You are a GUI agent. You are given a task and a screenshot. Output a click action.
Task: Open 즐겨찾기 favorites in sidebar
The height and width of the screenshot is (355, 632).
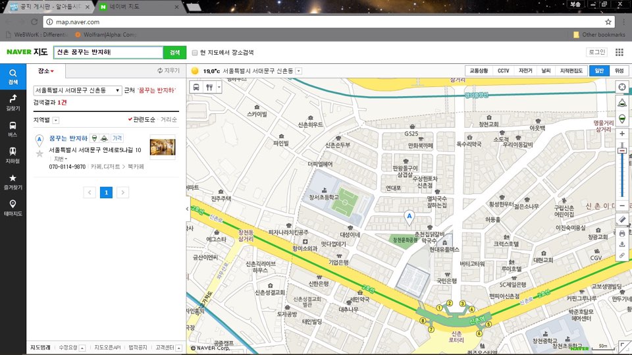click(x=13, y=182)
